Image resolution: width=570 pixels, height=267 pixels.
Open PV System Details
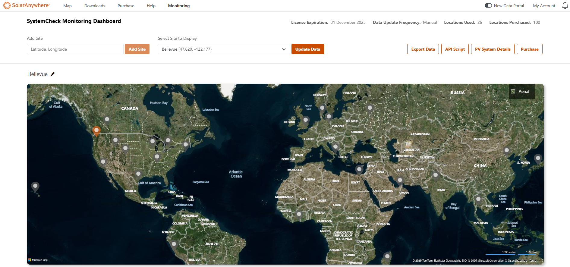click(x=493, y=49)
